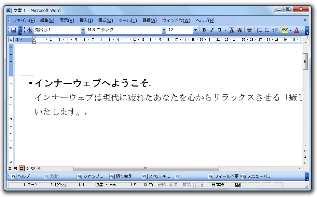Open the font size 12 dropdown
Image resolution: width=317 pixels, height=197 pixels.
point(195,30)
